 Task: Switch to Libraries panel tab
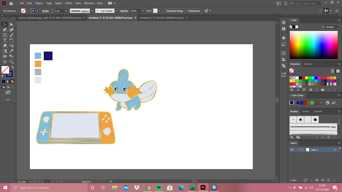(308, 64)
